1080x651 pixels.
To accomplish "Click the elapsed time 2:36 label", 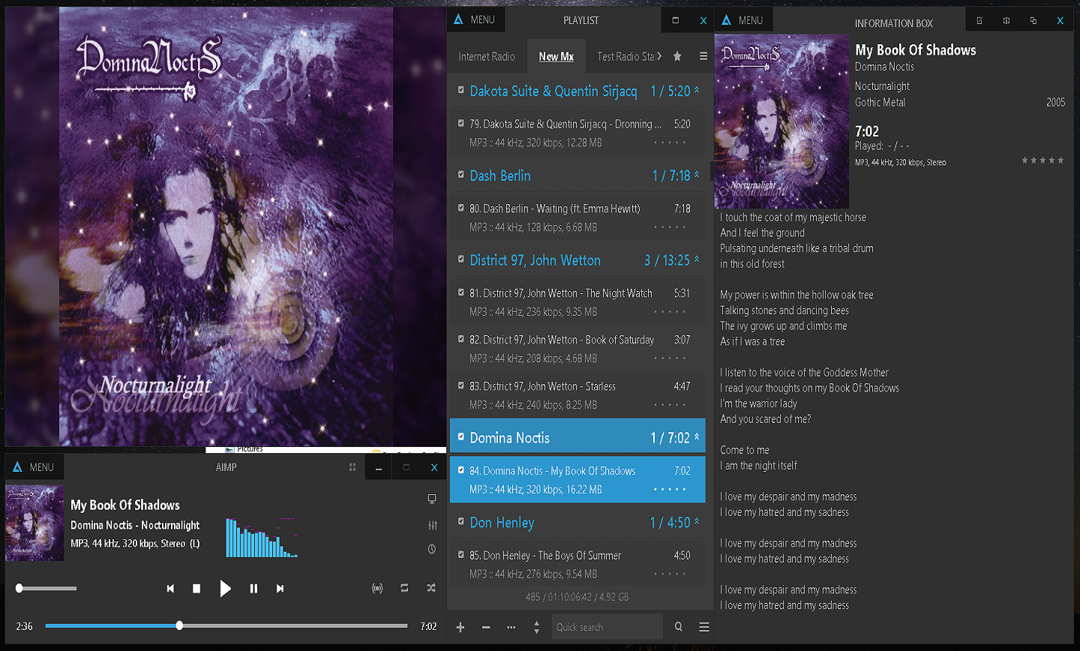I will (25, 626).
